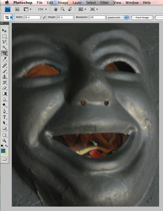Image resolution: width=163 pixels, height=211 pixels.
Task: Open the Help menu
Action: (x=147, y=2)
